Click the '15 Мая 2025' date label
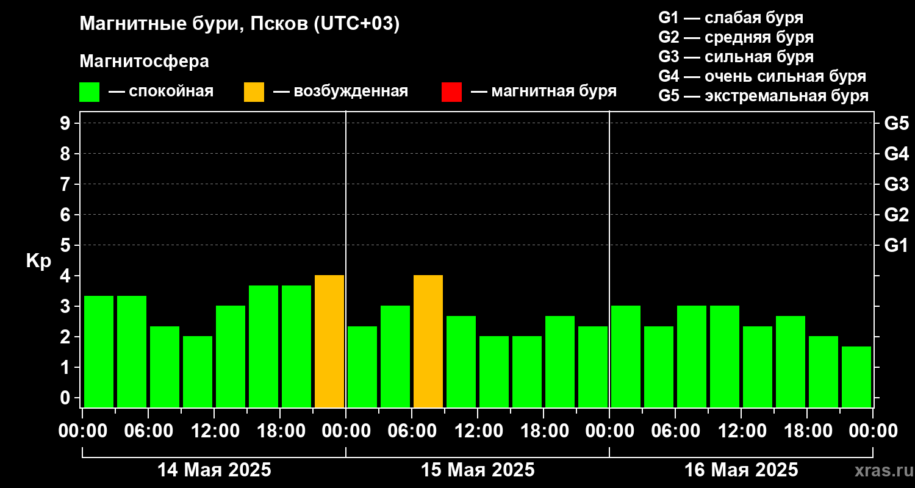Image resolution: width=915 pixels, height=488 pixels. (x=478, y=470)
